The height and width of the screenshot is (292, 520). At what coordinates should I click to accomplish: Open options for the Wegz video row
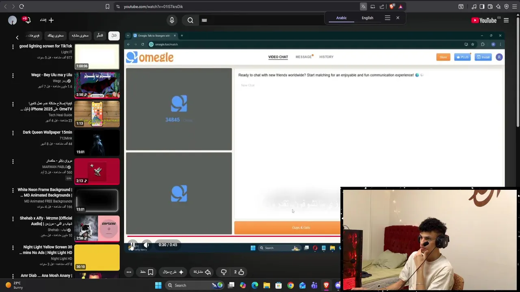[x=13, y=76]
